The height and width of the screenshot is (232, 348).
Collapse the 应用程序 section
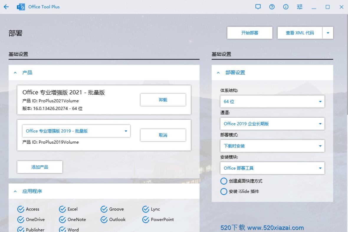(x=15, y=191)
